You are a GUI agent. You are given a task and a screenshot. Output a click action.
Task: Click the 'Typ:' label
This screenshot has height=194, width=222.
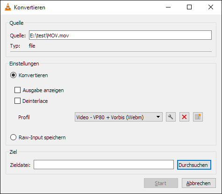15,46
